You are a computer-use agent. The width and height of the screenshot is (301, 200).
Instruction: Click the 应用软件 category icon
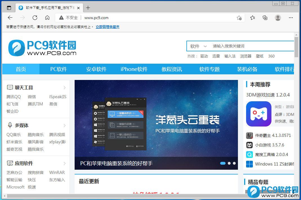[10, 163]
